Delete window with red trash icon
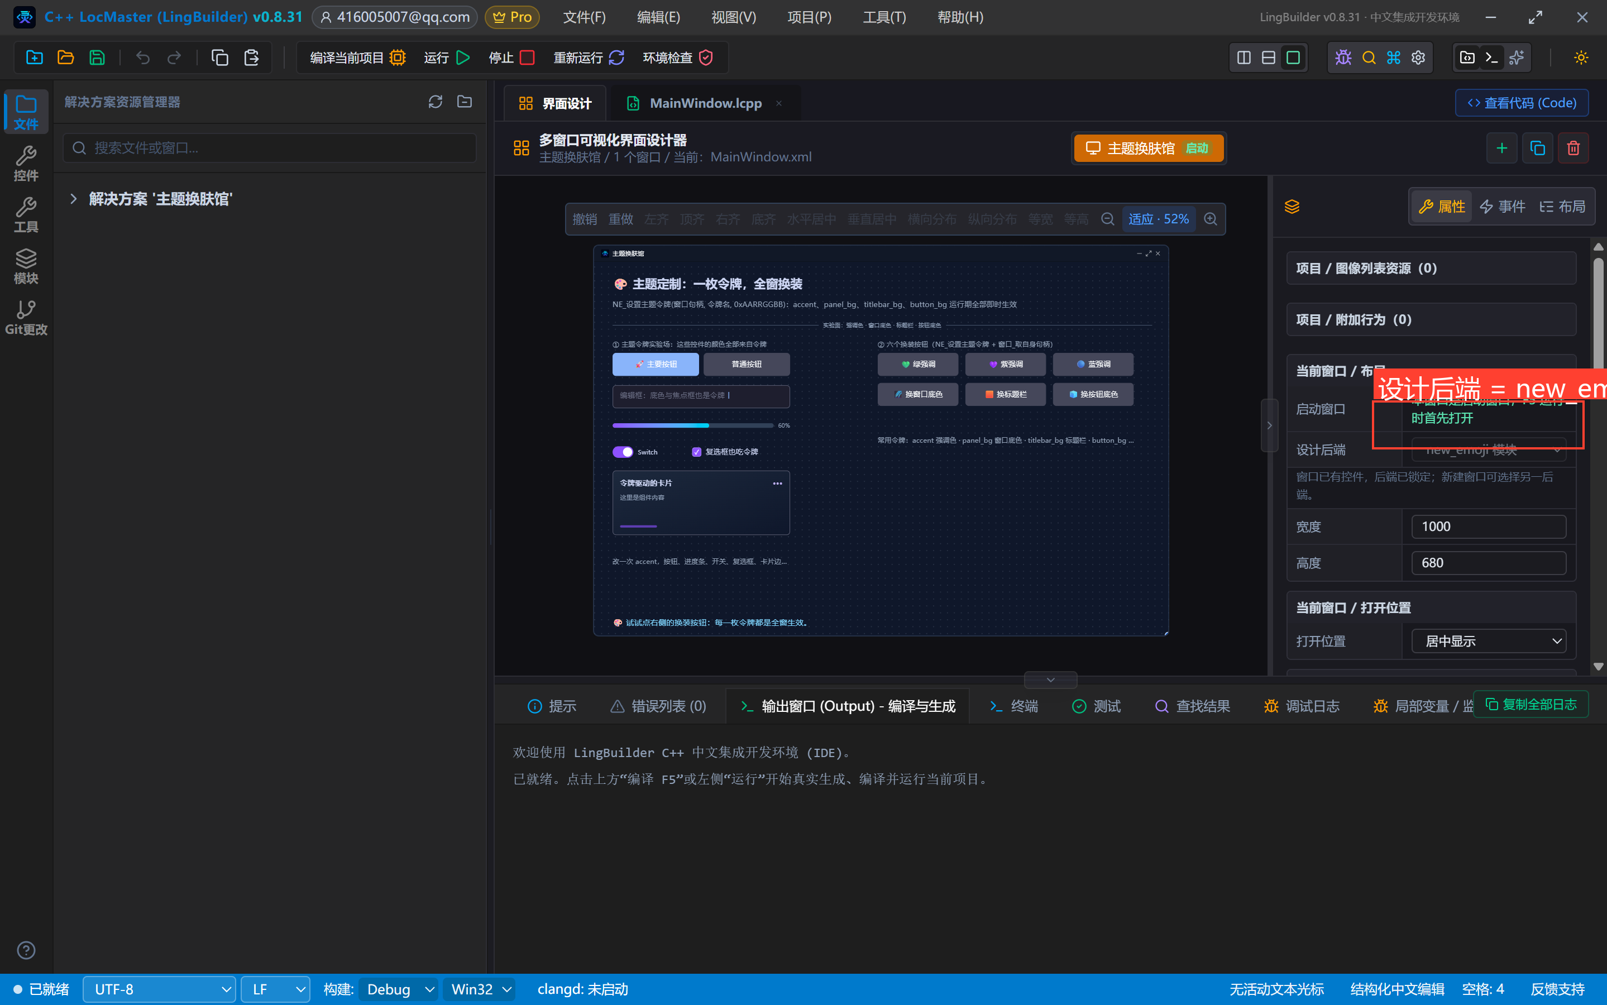 coord(1573,147)
